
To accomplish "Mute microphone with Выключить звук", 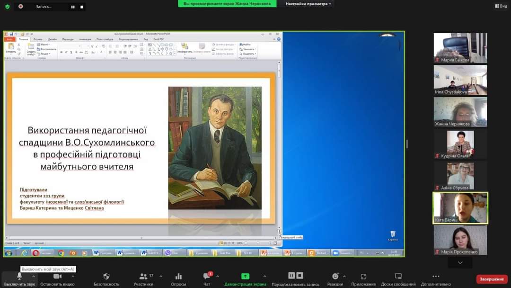I will [19, 276].
